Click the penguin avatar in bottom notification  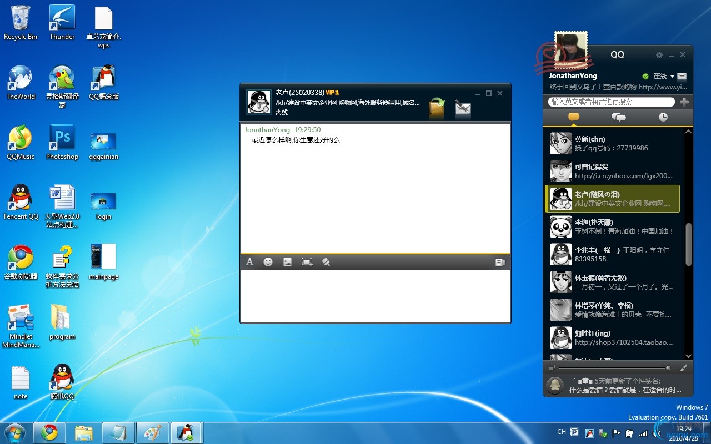[x=555, y=386]
